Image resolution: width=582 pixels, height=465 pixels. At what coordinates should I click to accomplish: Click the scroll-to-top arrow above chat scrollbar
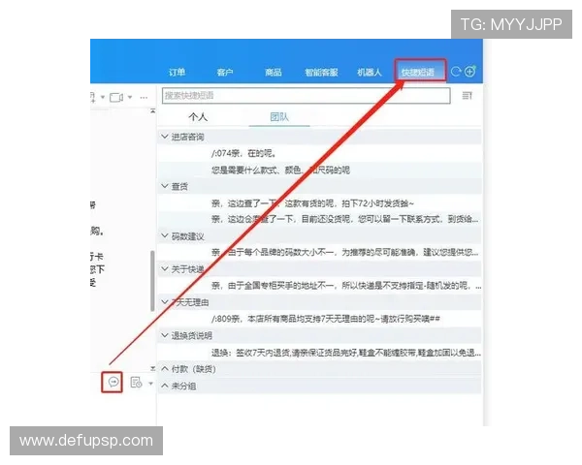[152, 110]
